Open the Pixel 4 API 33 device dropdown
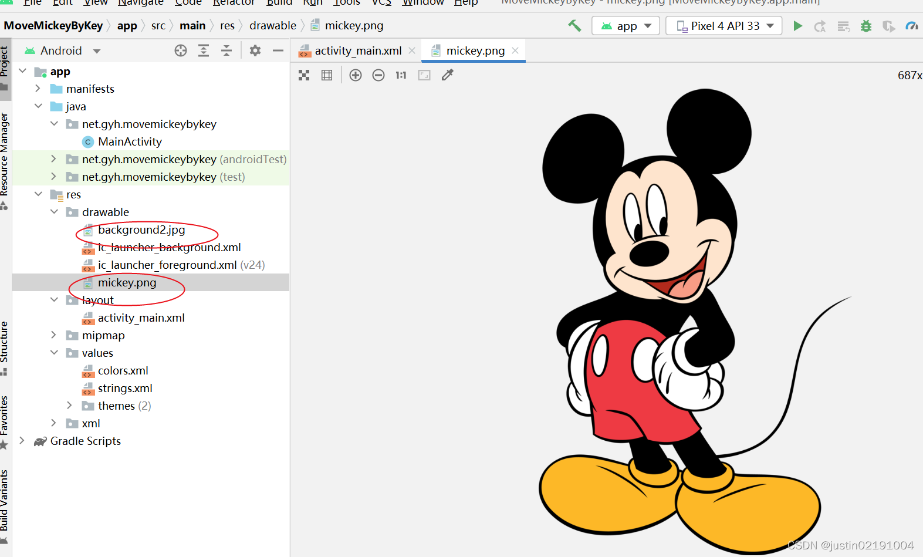This screenshot has width=923, height=557. [724, 26]
